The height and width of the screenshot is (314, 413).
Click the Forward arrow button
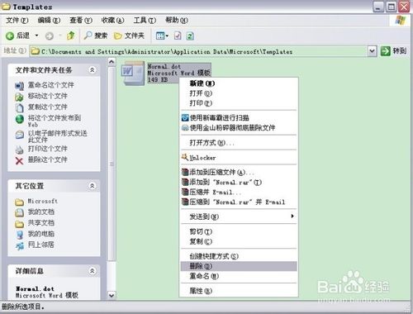(x=50, y=36)
